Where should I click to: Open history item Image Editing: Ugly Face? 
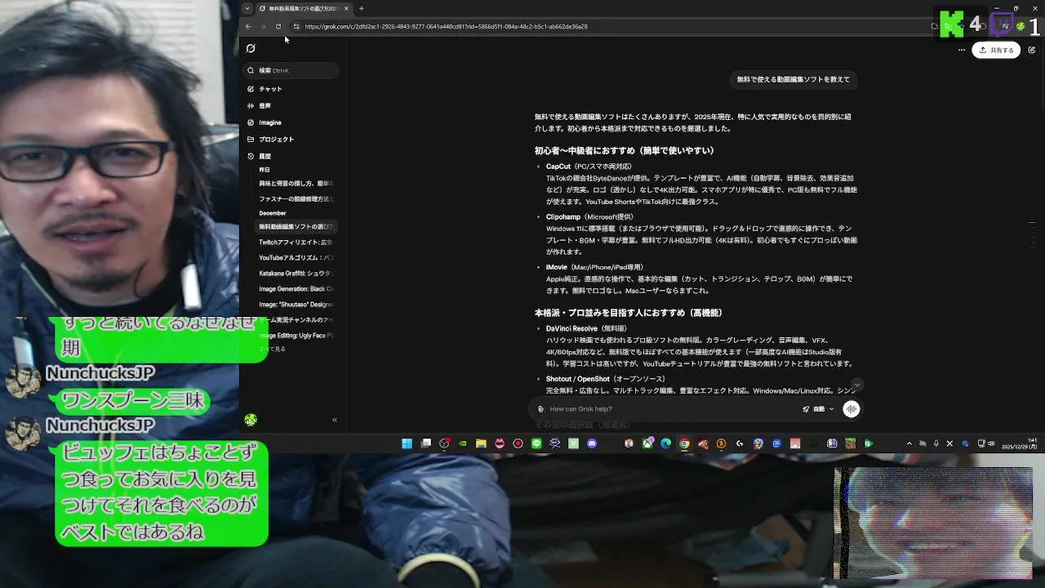(296, 336)
